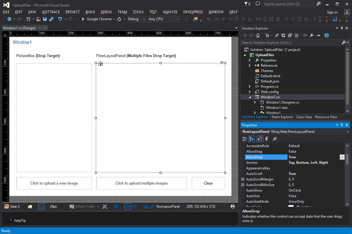Open the DEVEXPRESS menu
This screenshot has height=234, width=352.
tap(193, 12)
